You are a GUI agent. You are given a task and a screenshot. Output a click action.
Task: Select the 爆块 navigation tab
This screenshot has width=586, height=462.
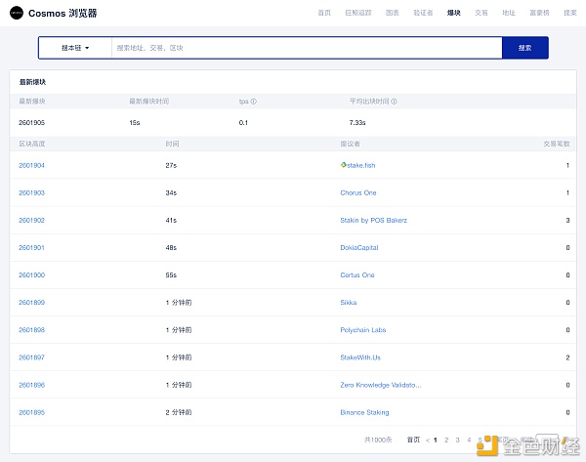[454, 13]
